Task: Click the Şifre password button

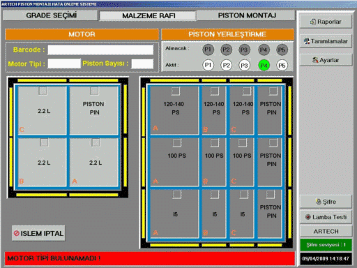Action: [326, 202]
